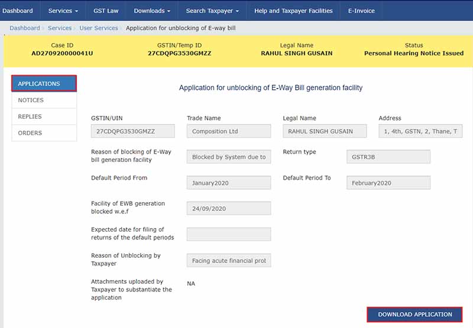This screenshot has height=328, width=473.
Task: Click the Trade Name field
Action: [229, 131]
